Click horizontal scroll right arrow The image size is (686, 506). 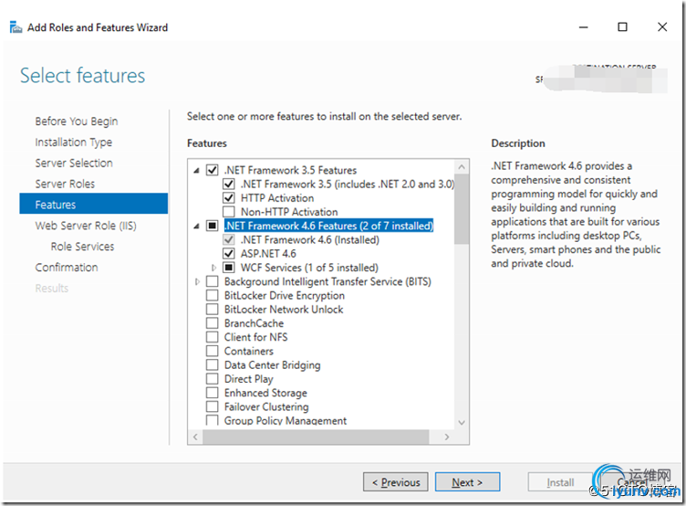[447, 437]
